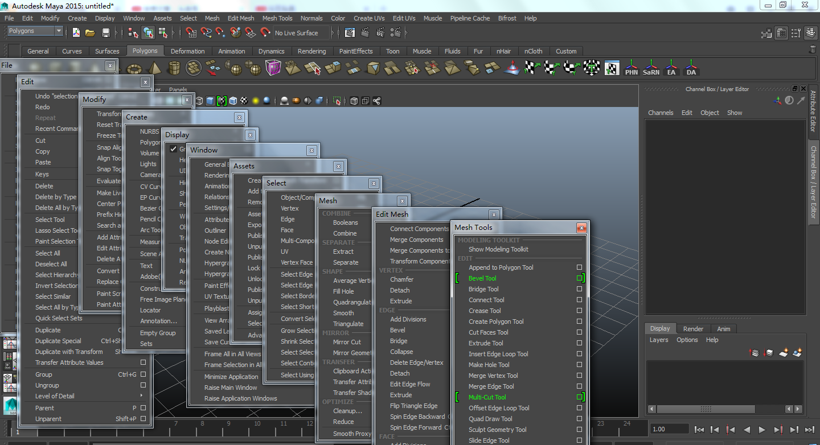
Task: Click Merge Components in Edit Mesh menu
Action: click(416, 240)
